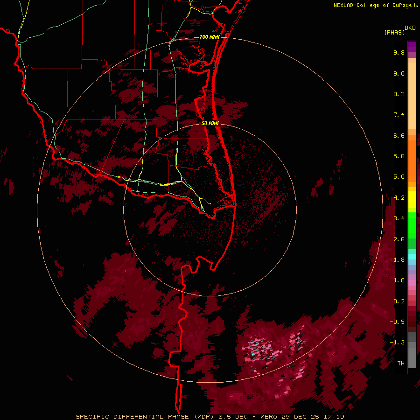Click the cyan segment of the color bar
This screenshot has height=420, width=420.
[x=412, y=257]
